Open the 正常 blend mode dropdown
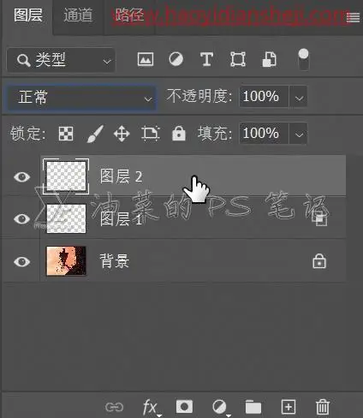 point(81,98)
